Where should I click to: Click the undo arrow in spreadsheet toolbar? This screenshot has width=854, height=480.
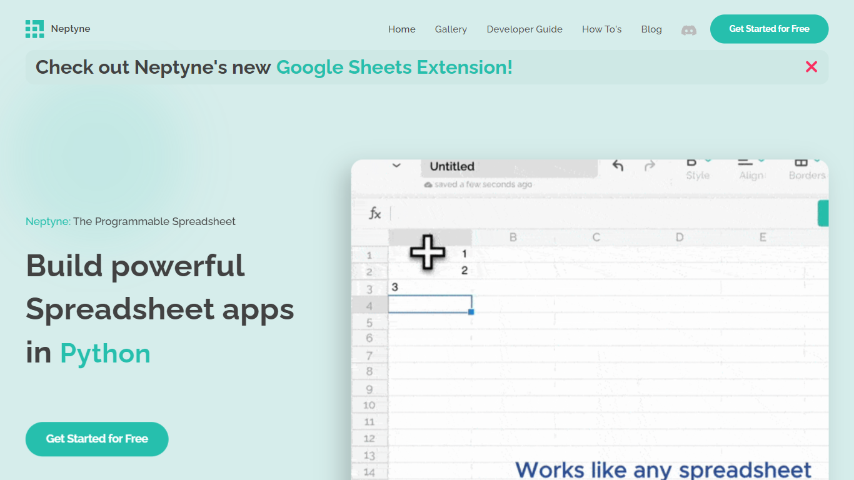[x=618, y=166]
